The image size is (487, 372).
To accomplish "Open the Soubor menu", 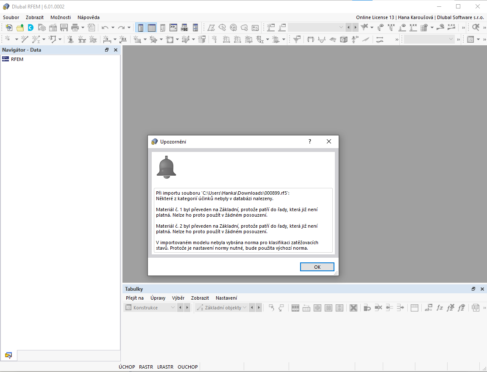I will coord(11,17).
